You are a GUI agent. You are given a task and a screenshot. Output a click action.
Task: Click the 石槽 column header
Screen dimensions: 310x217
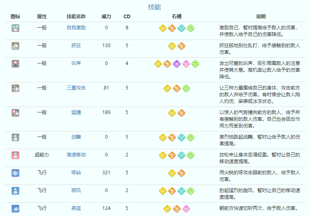coord(177,17)
